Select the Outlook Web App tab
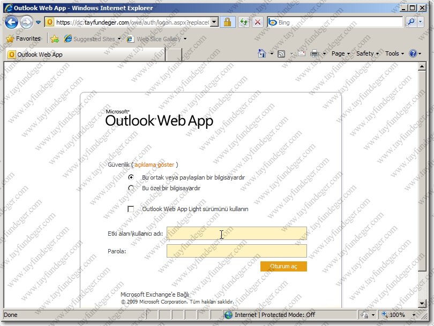The image size is (434, 326). [86, 55]
